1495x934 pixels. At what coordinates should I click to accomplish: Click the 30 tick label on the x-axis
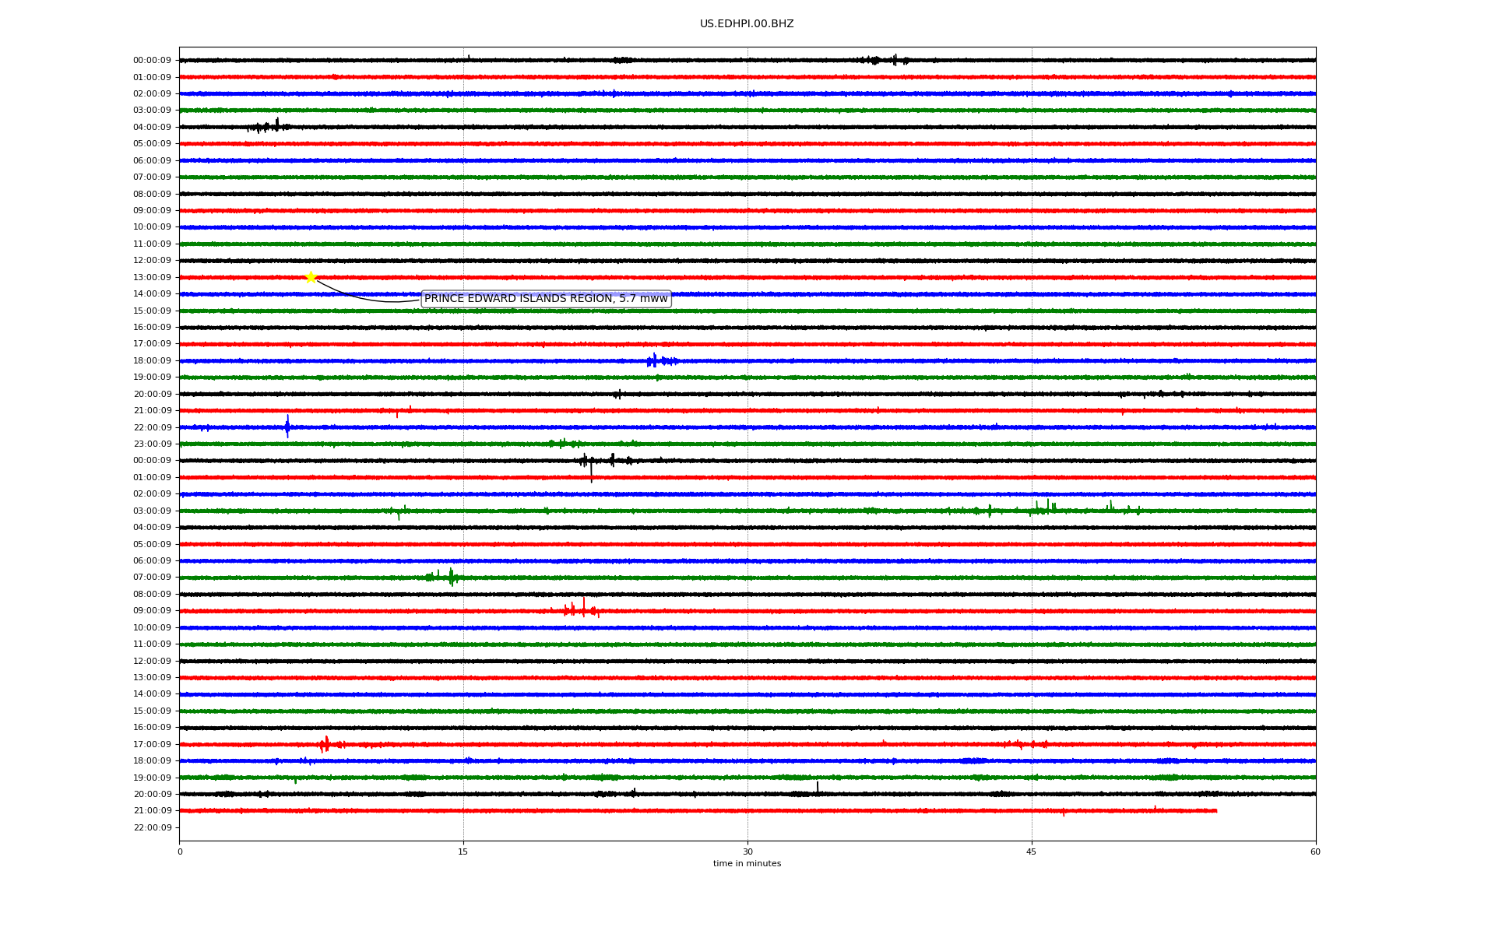[747, 852]
